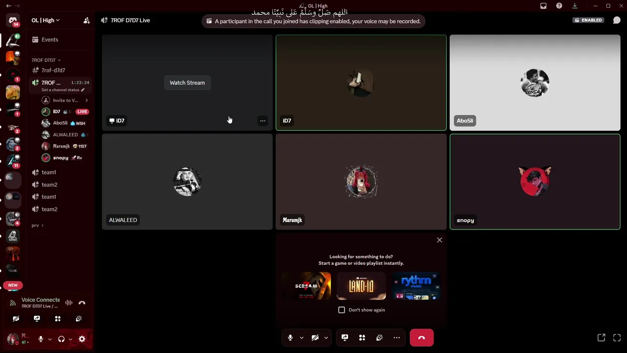Select user ALWALEED in voice member list
Viewport: 627px width, 353px height.
click(66, 135)
